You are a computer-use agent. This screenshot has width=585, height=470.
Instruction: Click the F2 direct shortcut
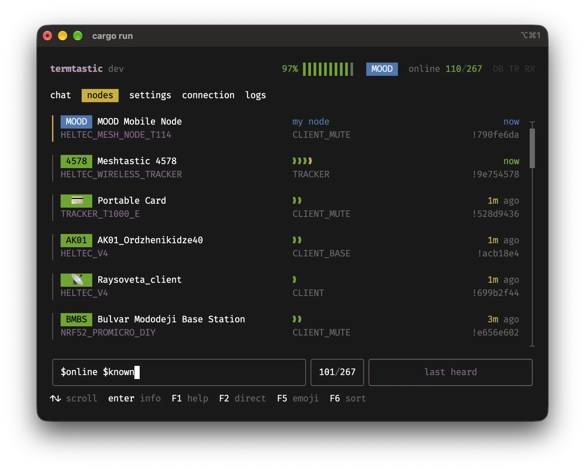click(x=242, y=398)
